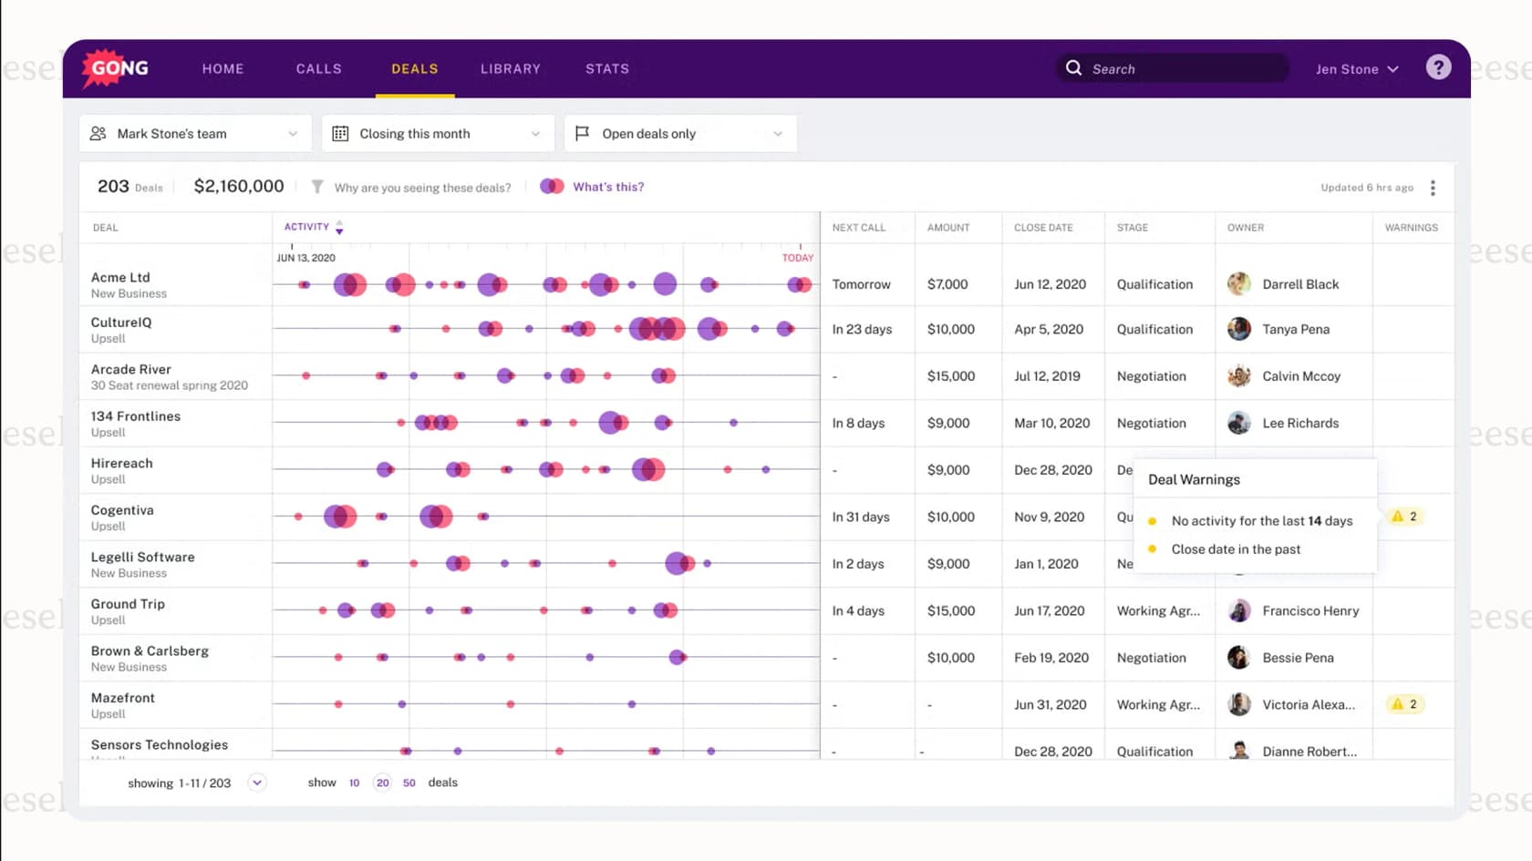Click Calvin Mccoy's avatar
1532x861 pixels.
[1238, 376]
